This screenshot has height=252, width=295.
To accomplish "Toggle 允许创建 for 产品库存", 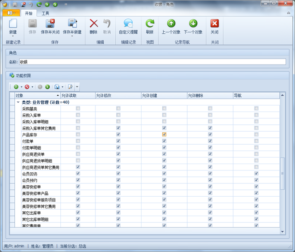I will pyautogui.click(x=164, y=135).
